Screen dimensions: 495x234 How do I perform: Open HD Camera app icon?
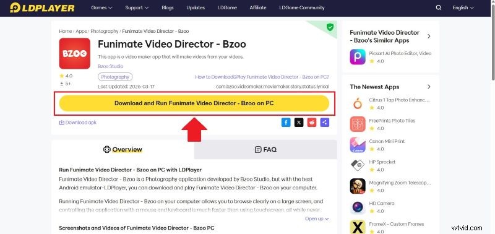(x=358, y=207)
